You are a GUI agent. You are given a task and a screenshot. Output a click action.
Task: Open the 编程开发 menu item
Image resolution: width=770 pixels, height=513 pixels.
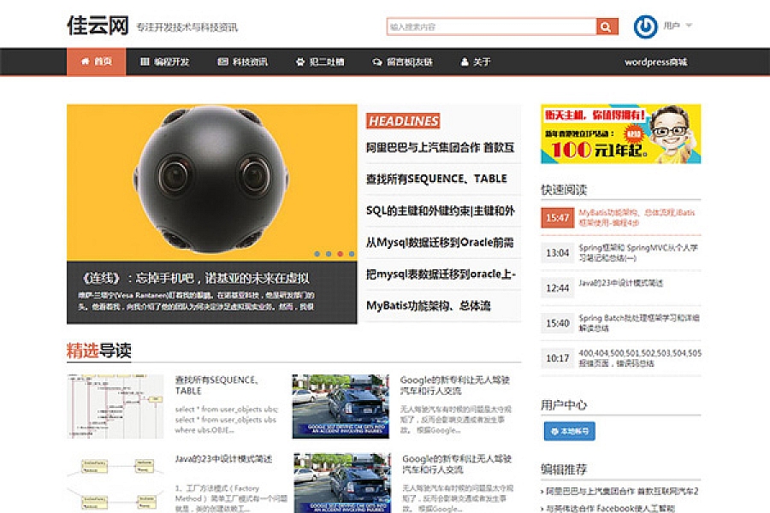click(x=164, y=62)
